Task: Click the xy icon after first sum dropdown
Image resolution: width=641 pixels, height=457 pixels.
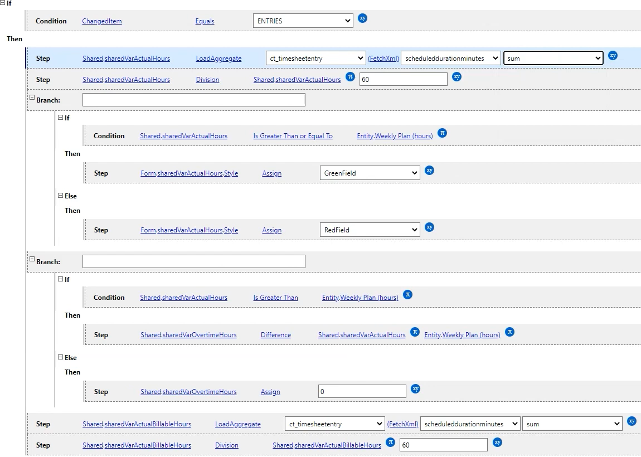Action: 613,56
